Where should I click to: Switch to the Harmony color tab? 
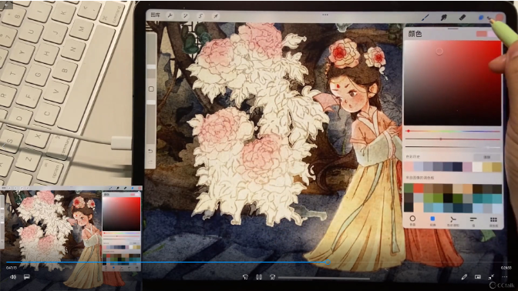[453, 221]
